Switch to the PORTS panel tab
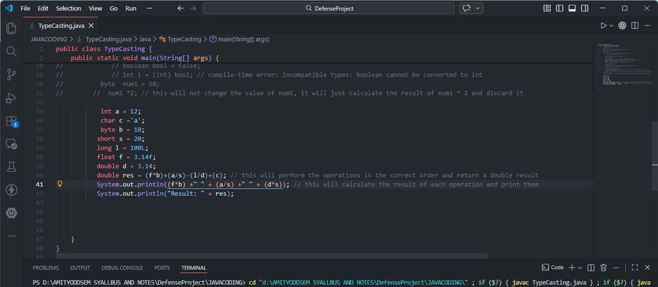The image size is (658, 287). point(162,268)
